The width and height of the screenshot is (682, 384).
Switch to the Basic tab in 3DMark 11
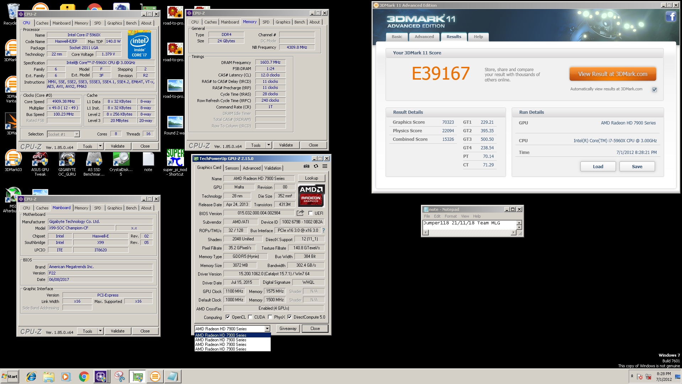point(397,37)
